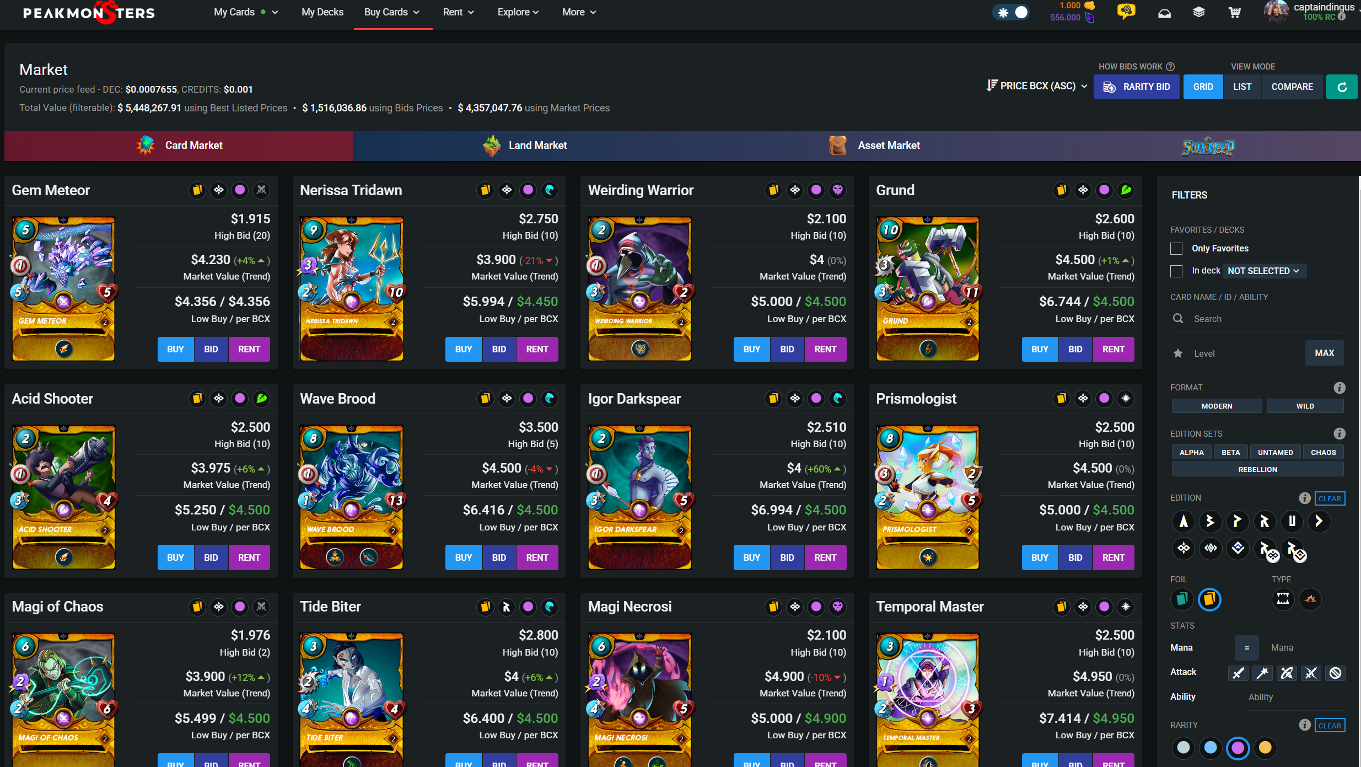Switch to the Land Market tab

point(525,146)
